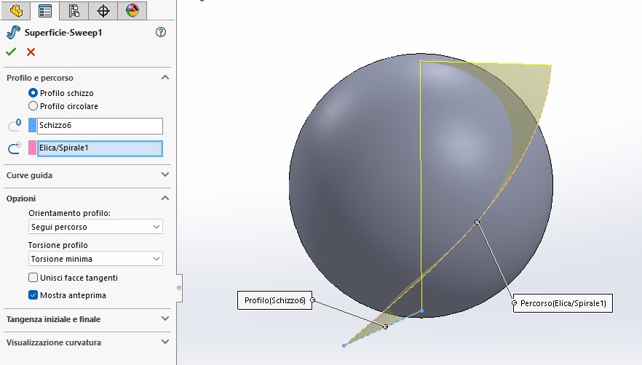Open Orientamento profilo dropdown
642x365 pixels.
(95, 227)
